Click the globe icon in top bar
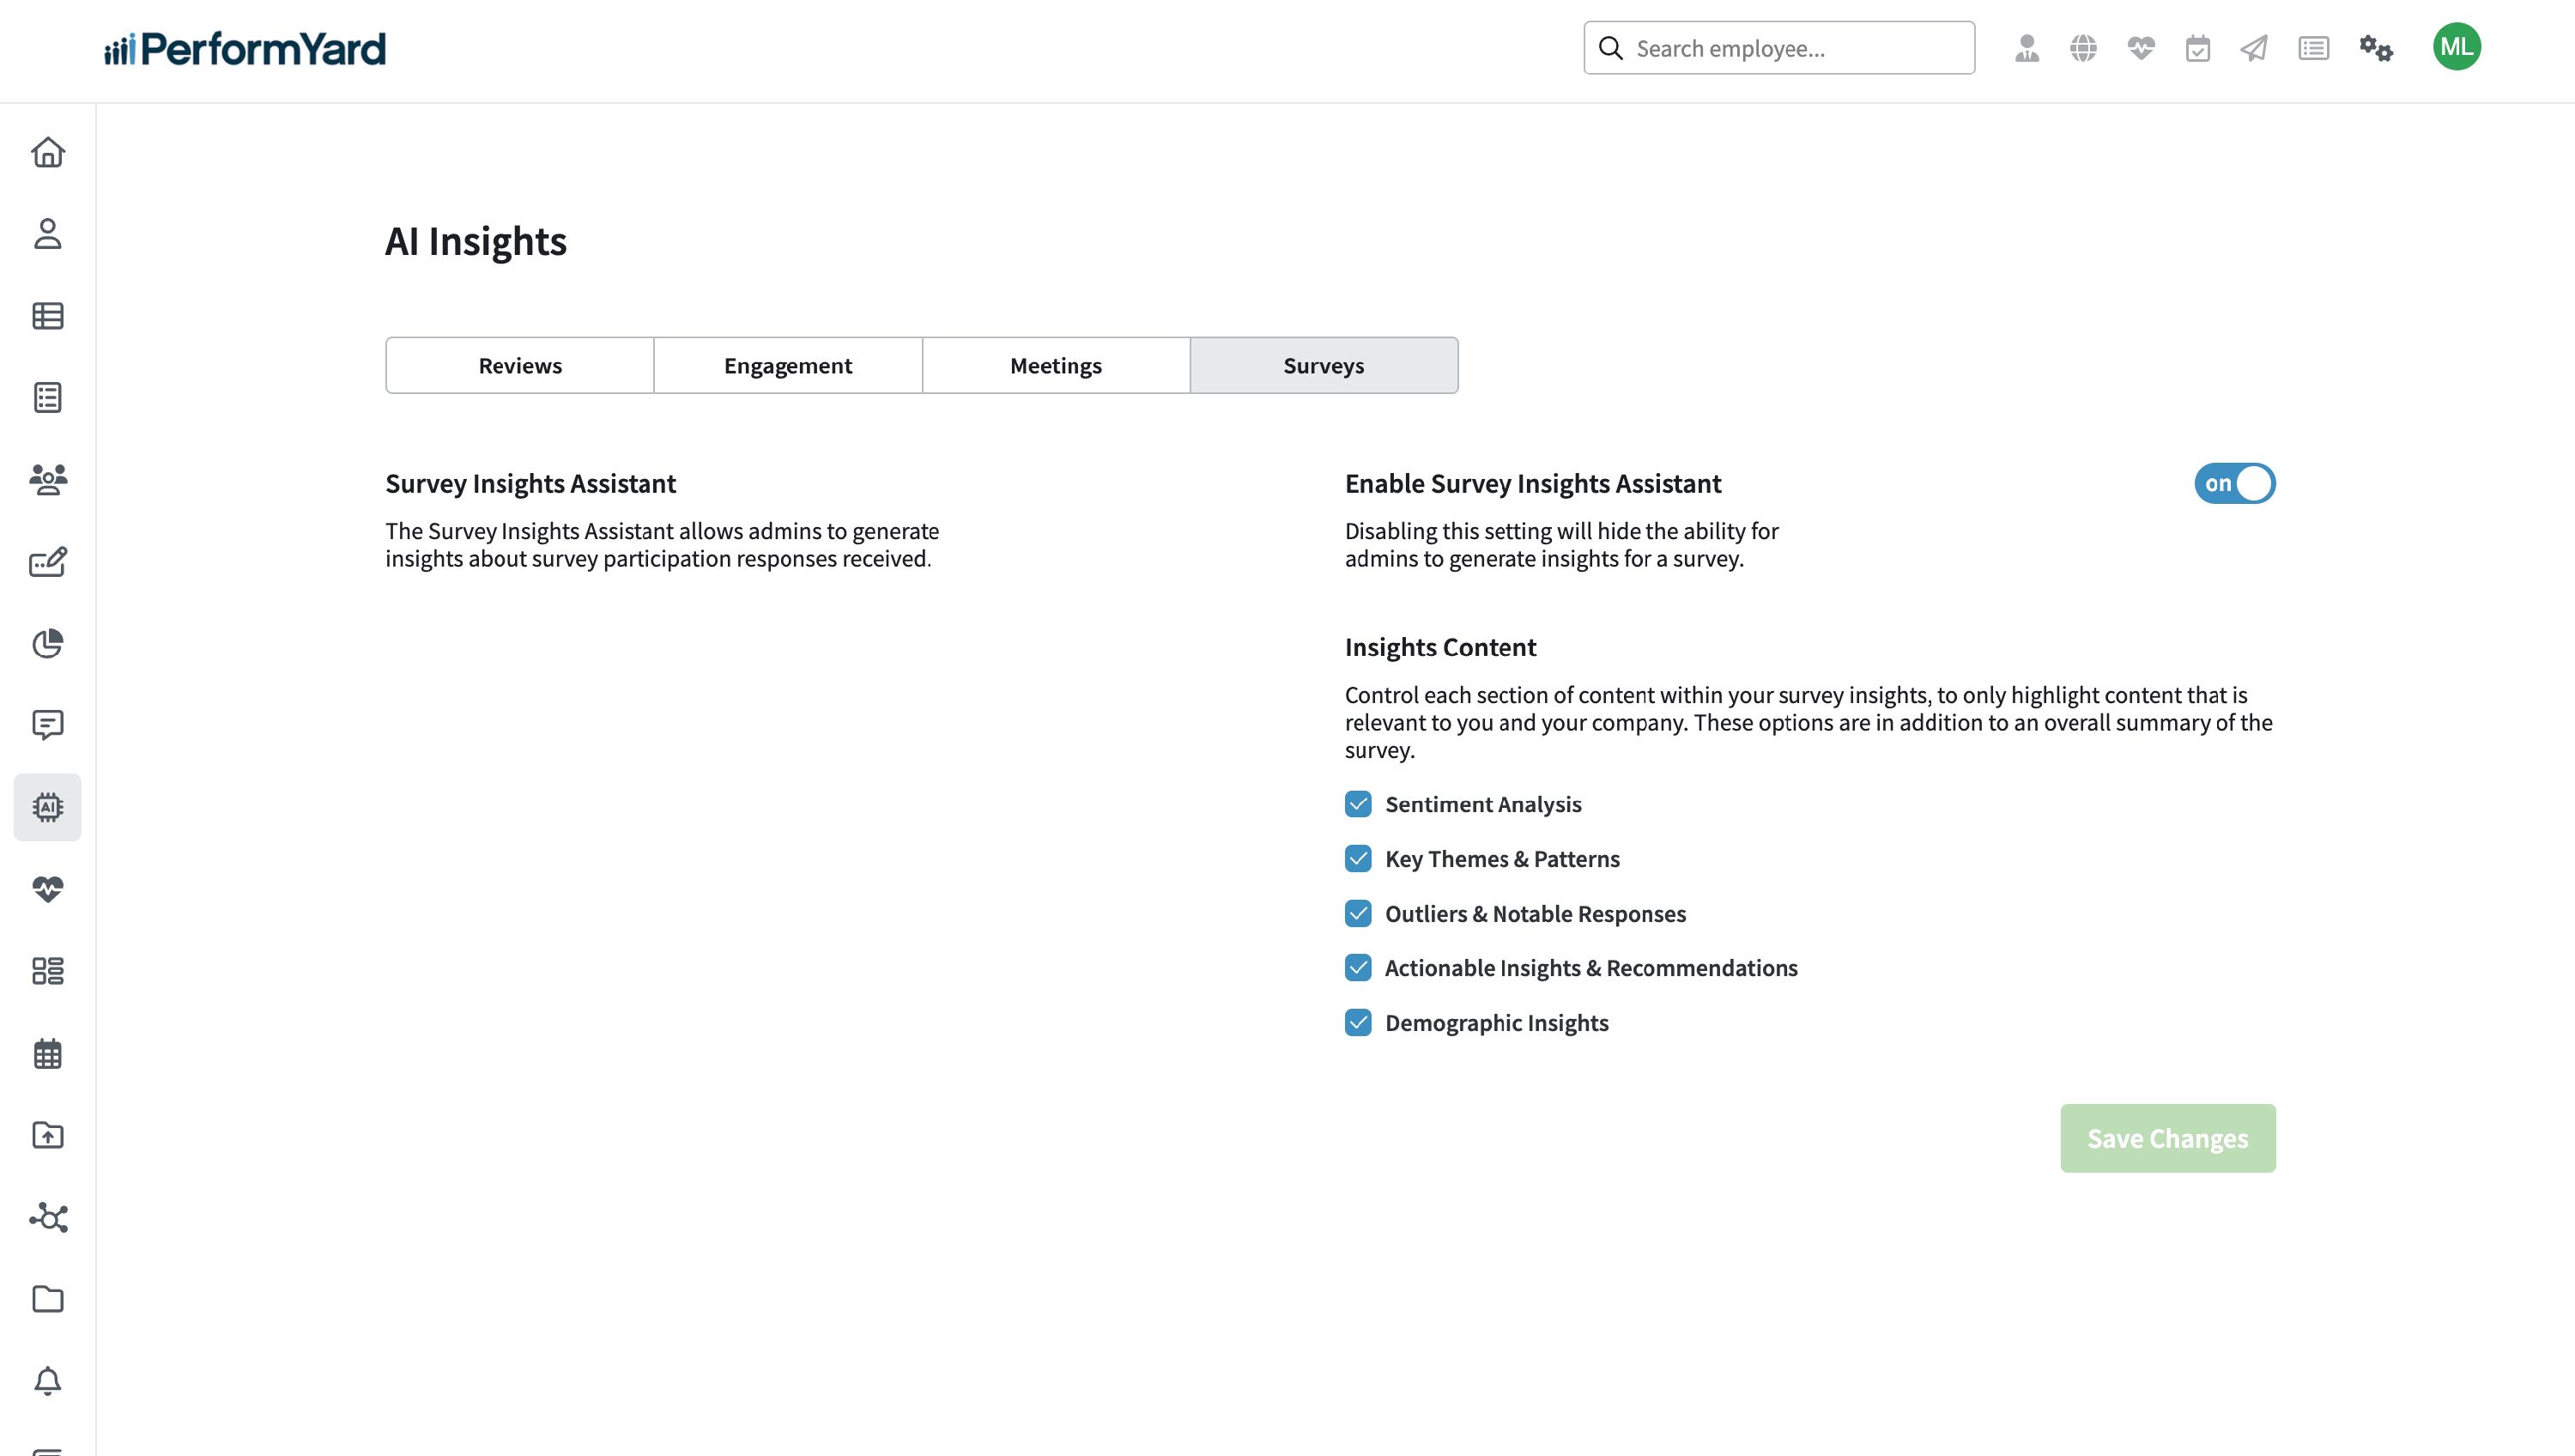Viewport: 2575px width, 1456px height. point(2083,48)
